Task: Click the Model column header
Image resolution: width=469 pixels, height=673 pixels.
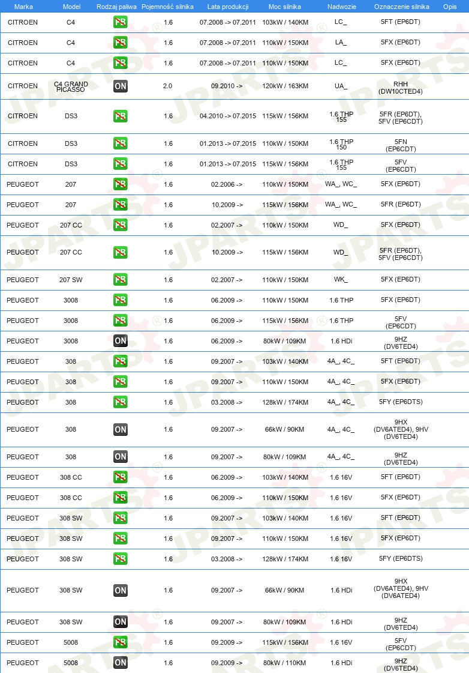Action: coord(71,7)
